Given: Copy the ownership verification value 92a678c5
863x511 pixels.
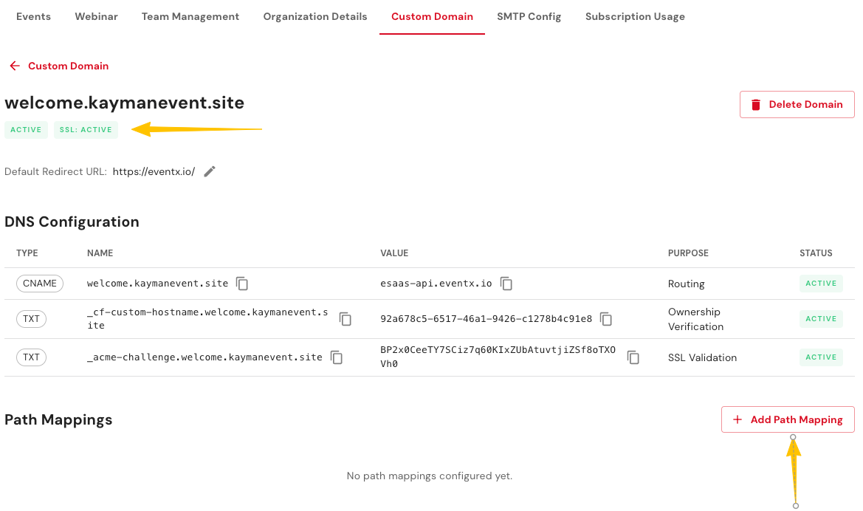Looking at the screenshot, I should coord(606,319).
